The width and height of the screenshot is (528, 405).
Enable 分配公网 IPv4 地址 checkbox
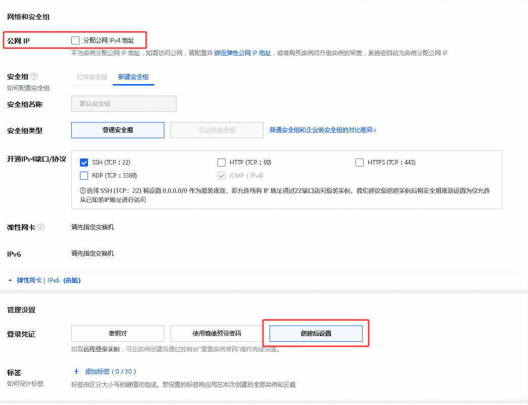coord(75,40)
